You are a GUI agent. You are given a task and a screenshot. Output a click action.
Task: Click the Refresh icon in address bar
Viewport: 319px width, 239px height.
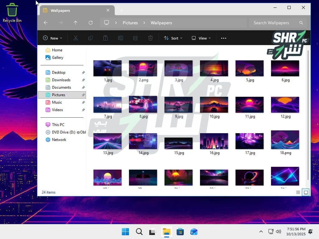click(x=91, y=23)
